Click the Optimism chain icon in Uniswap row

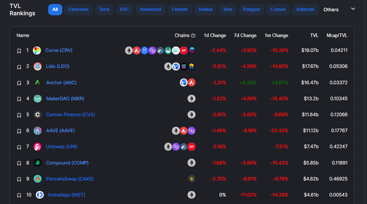coord(191,147)
